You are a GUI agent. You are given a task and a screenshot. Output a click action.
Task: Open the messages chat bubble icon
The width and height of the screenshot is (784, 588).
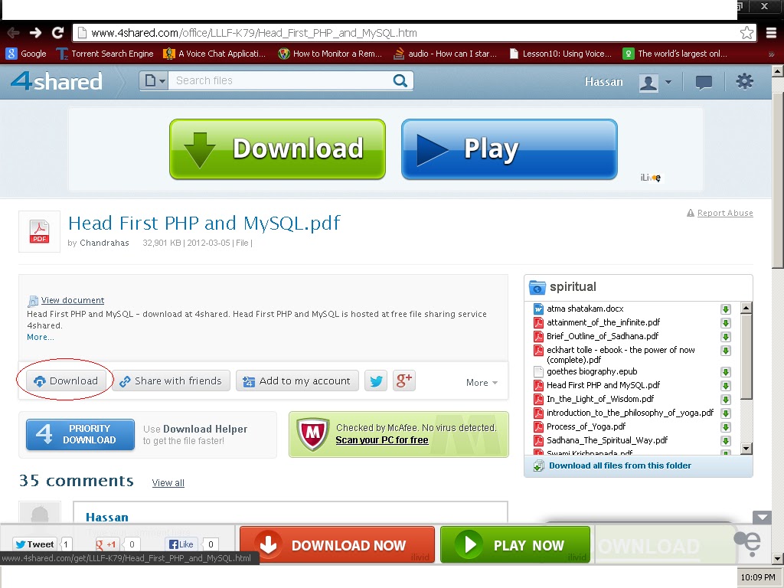(x=704, y=82)
